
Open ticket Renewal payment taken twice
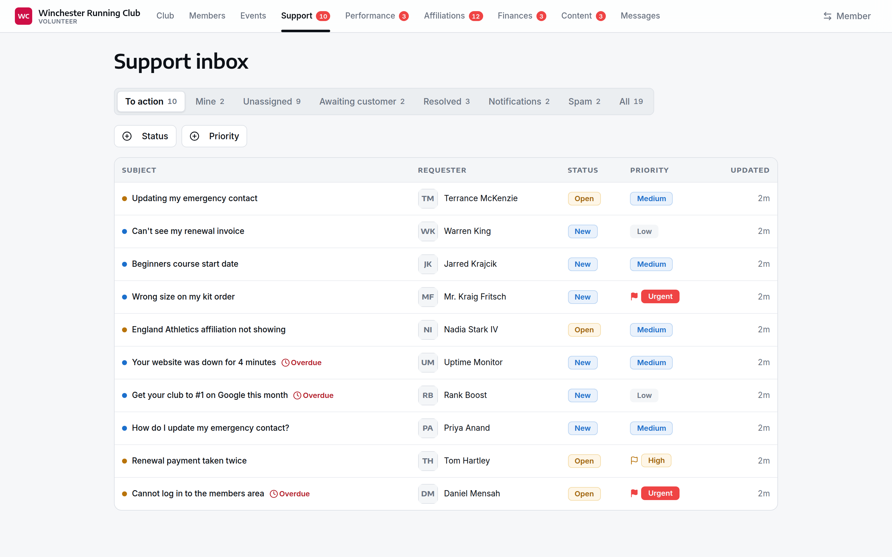click(x=189, y=460)
